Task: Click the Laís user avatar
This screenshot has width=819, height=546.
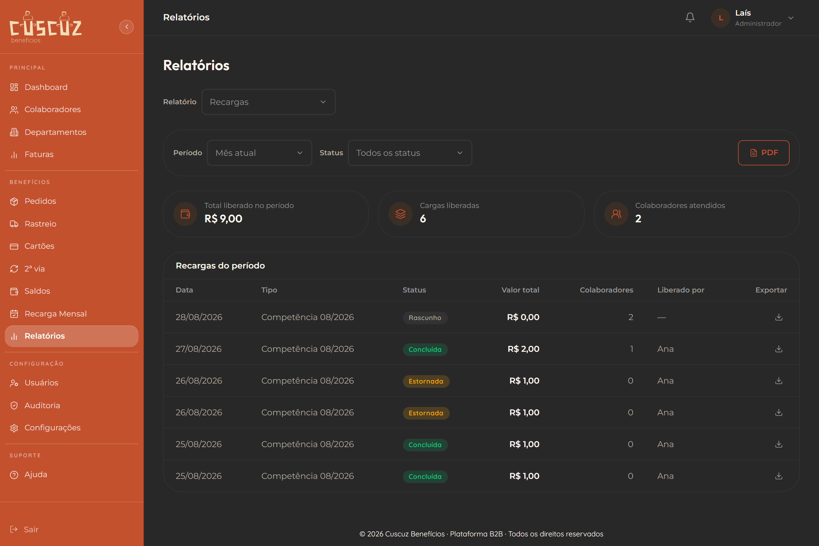Action: point(720,18)
